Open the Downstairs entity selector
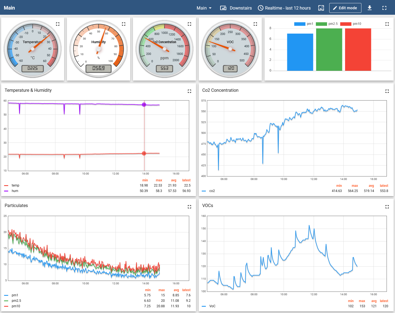This screenshot has height=313, width=395. (x=236, y=8)
